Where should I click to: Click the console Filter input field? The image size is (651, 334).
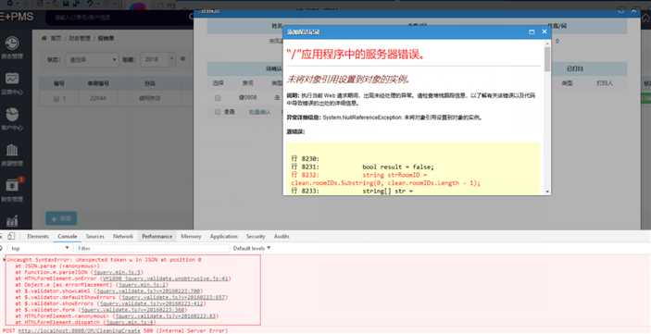click(152, 248)
